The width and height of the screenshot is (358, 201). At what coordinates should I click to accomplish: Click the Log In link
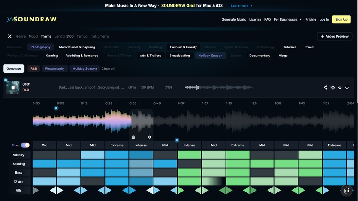coord(324,19)
